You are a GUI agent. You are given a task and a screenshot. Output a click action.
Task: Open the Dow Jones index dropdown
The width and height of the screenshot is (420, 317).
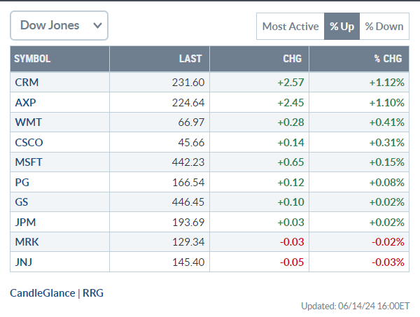59,26
